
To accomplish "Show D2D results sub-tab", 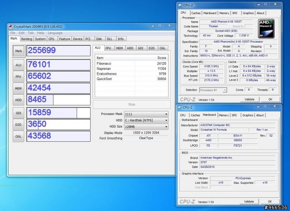I will click(152, 48).
